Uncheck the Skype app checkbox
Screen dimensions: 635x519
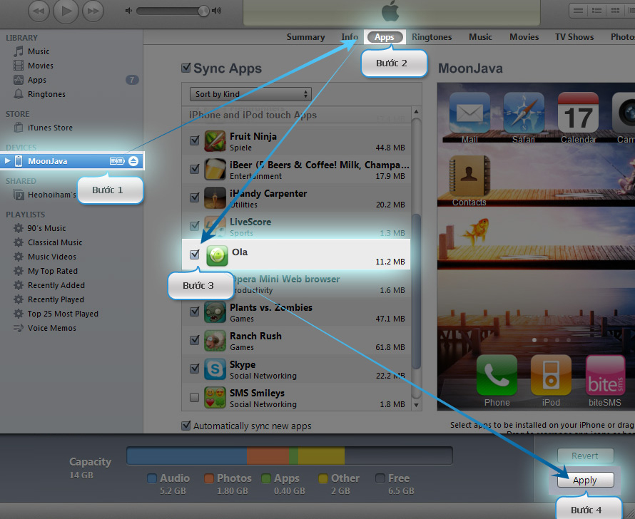click(x=194, y=369)
